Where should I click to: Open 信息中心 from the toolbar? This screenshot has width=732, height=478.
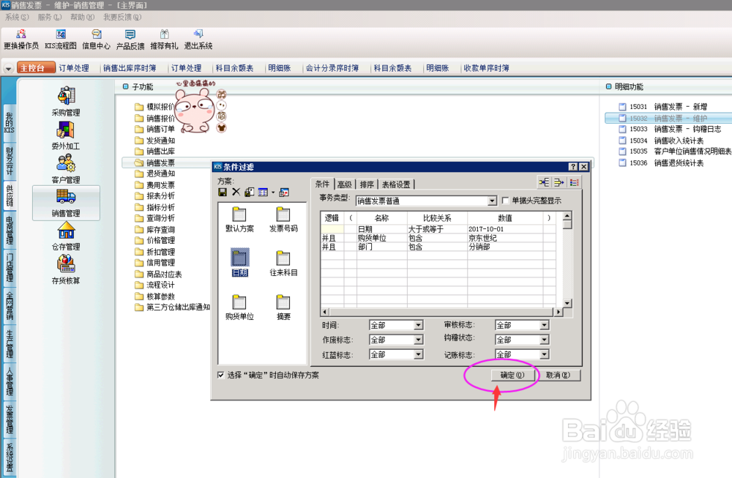coord(96,40)
